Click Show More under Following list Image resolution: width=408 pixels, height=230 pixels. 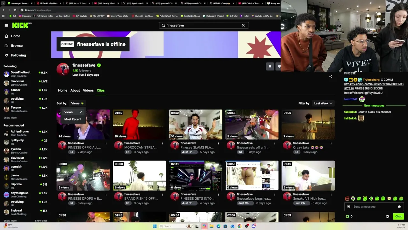point(10,118)
